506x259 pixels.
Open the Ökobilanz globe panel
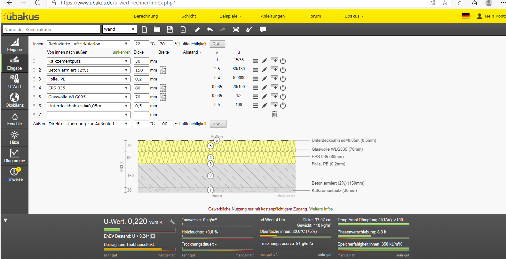pyautogui.click(x=14, y=101)
